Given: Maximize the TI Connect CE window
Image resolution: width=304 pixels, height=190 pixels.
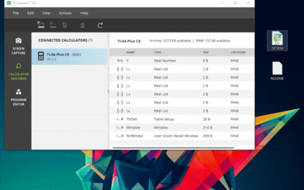Looking at the screenshot, I should 236,3.
